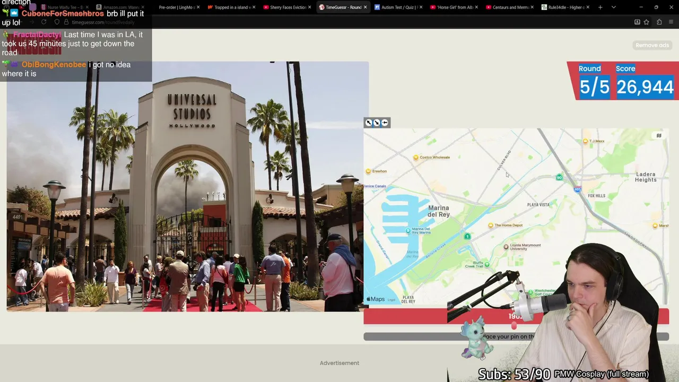Select the Erewhon map marker

(x=368, y=171)
